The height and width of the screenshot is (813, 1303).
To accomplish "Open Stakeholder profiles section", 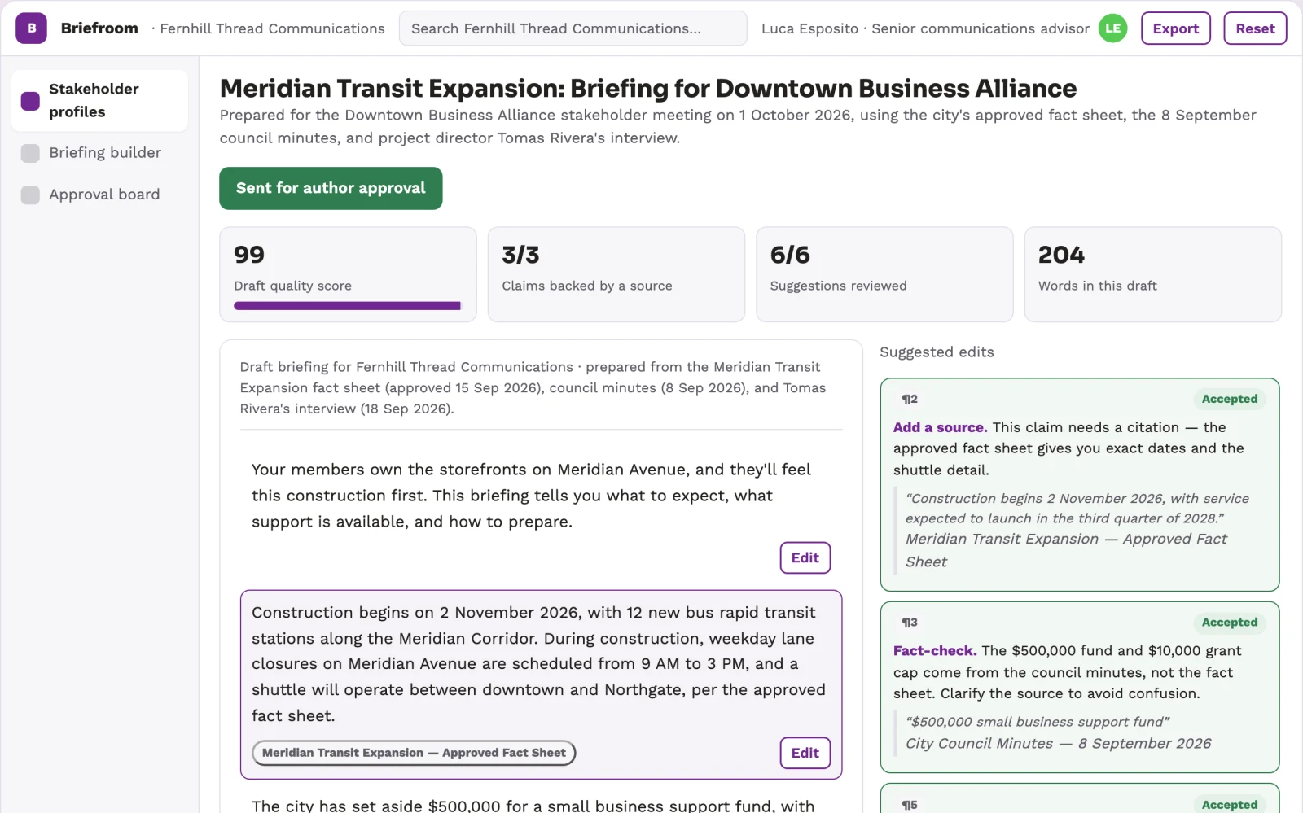I will (99, 101).
